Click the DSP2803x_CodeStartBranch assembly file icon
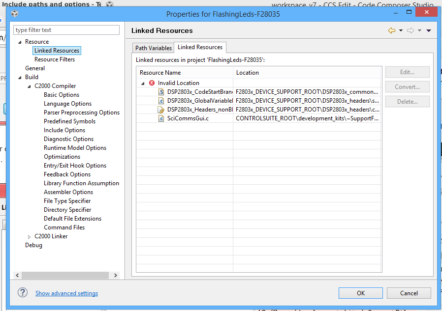The height and width of the screenshot is (311, 442). coord(161,92)
